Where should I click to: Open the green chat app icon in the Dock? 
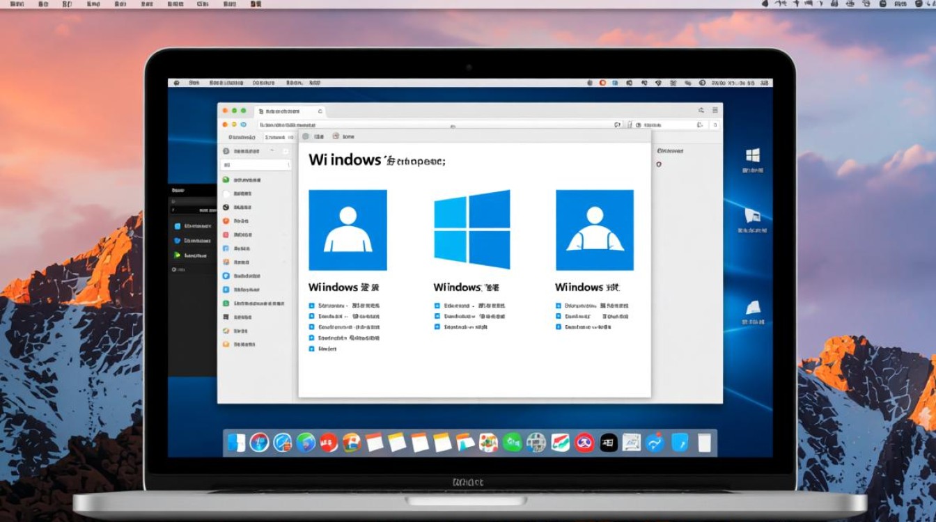(510, 443)
